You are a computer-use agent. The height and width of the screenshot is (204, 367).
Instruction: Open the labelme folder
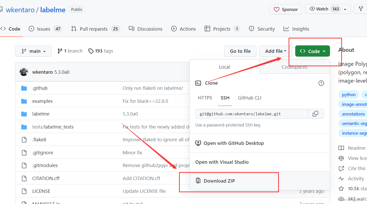click(41, 114)
